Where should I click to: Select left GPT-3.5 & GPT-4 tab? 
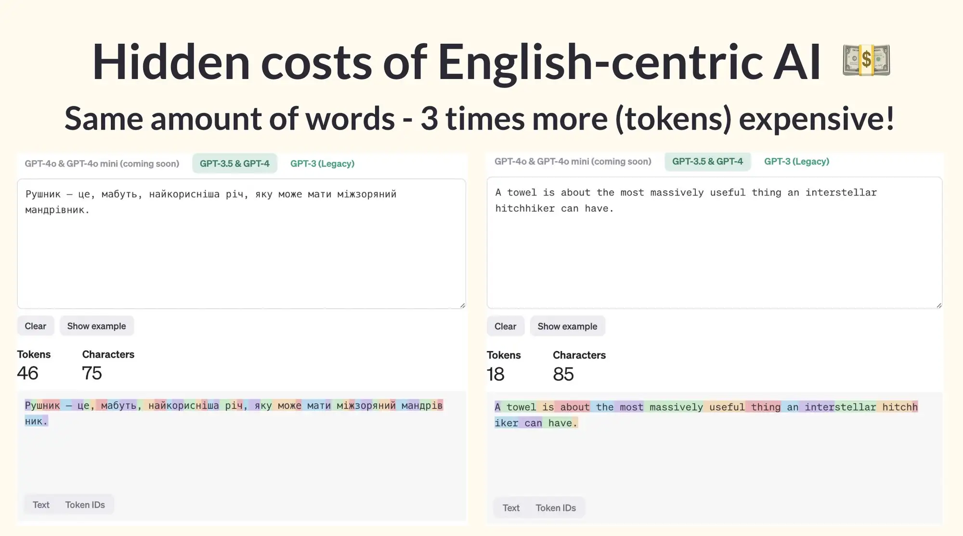click(x=234, y=164)
